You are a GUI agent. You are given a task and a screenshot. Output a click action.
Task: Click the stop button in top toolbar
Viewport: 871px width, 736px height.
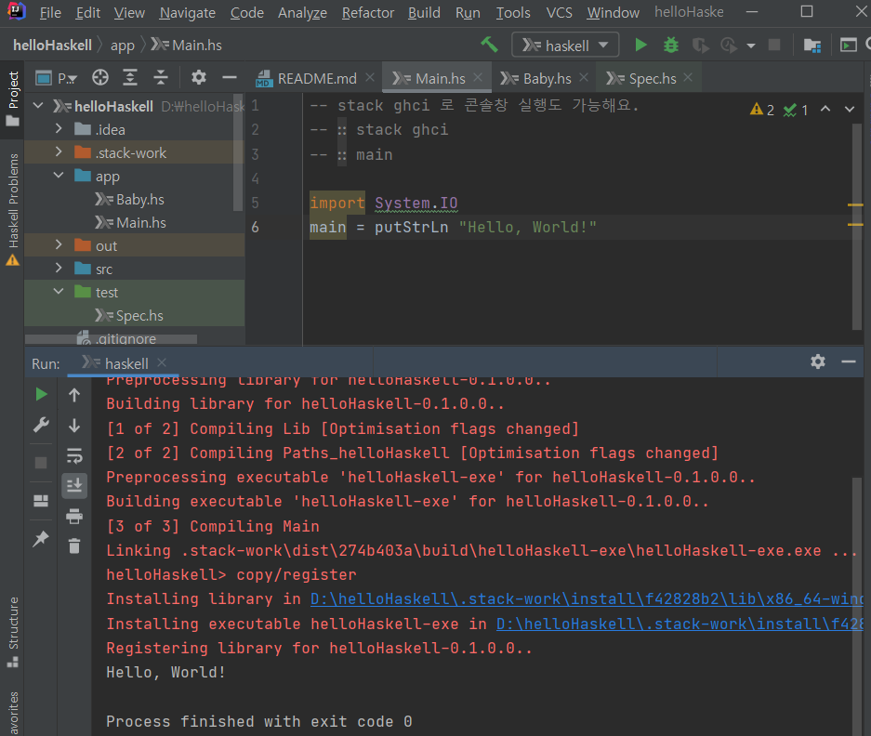click(x=773, y=45)
